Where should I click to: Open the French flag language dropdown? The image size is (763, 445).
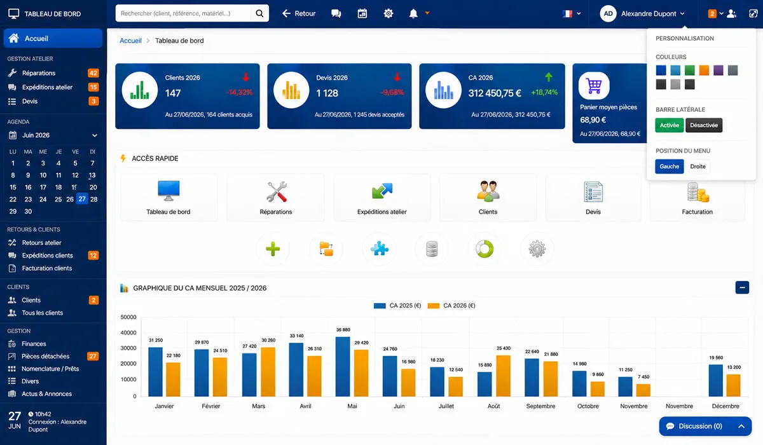point(572,13)
